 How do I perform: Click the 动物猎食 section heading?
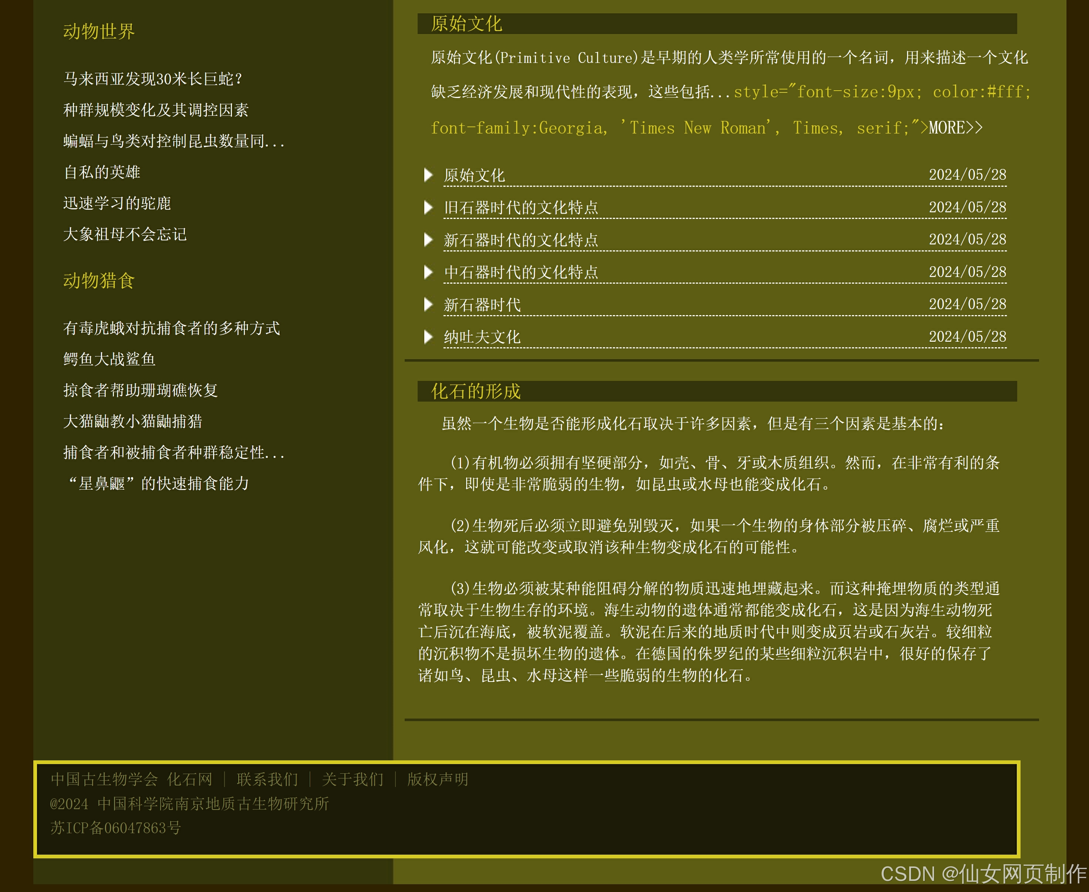(99, 281)
